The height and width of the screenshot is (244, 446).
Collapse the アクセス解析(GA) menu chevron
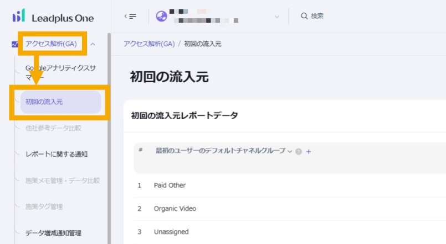(x=93, y=44)
